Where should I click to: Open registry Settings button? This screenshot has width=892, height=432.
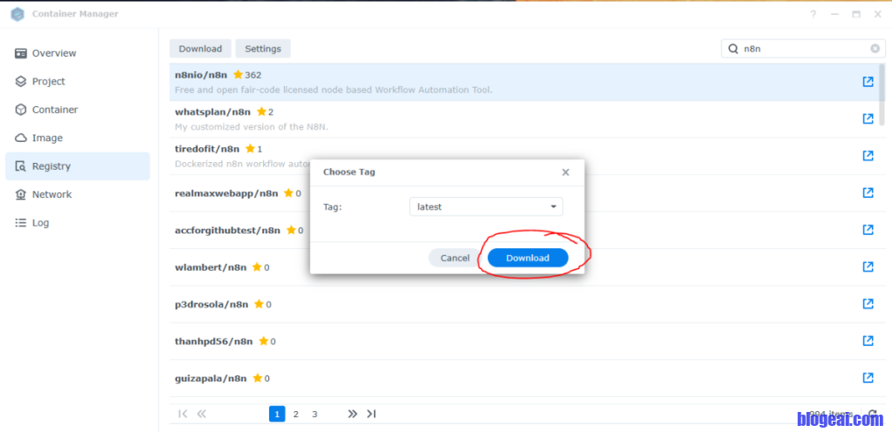pos(263,49)
